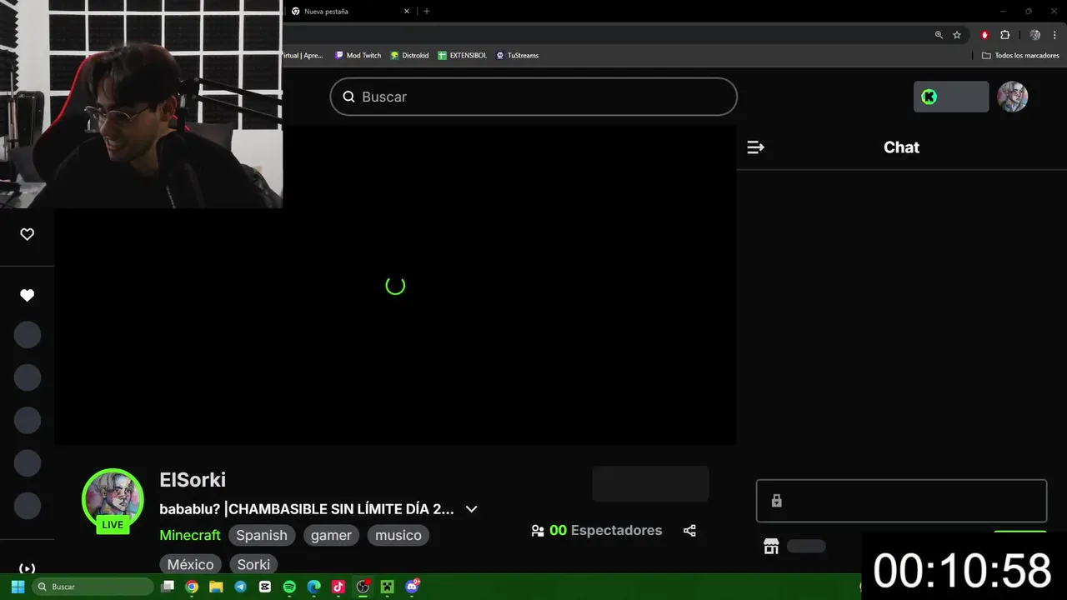Select the Spanish tag
The image size is (1067, 600).
point(262,535)
